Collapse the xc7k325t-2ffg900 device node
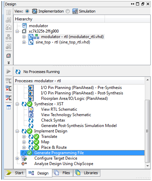 (17, 31)
